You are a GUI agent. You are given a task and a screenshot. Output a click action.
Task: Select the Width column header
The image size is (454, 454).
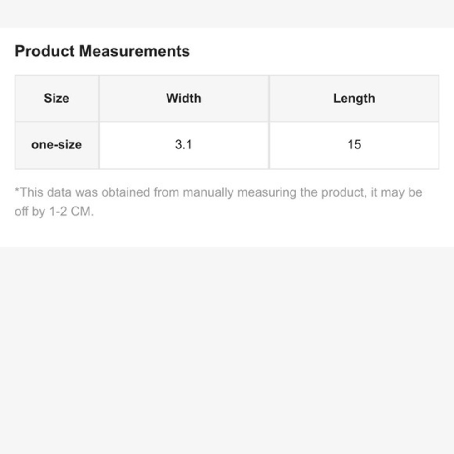click(x=184, y=99)
